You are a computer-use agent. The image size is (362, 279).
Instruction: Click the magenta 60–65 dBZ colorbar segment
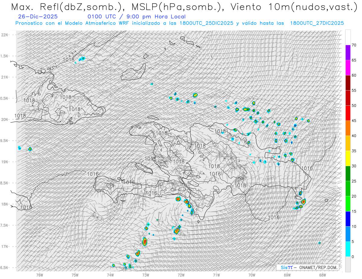click(348, 68)
